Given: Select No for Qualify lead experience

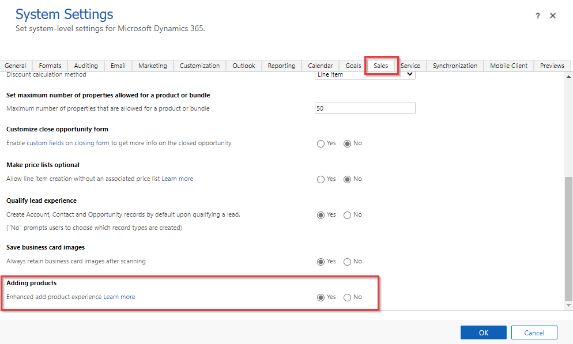Looking at the screenshot, I should (x=347, y=215).
